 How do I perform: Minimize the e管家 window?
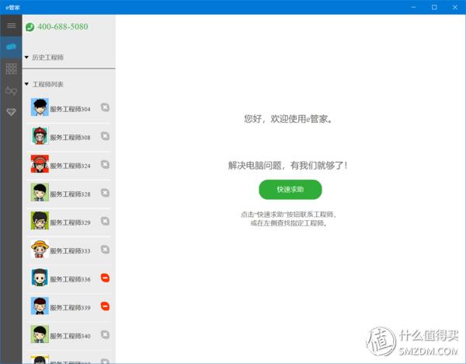pyautogui.click(x=413, y=7)
